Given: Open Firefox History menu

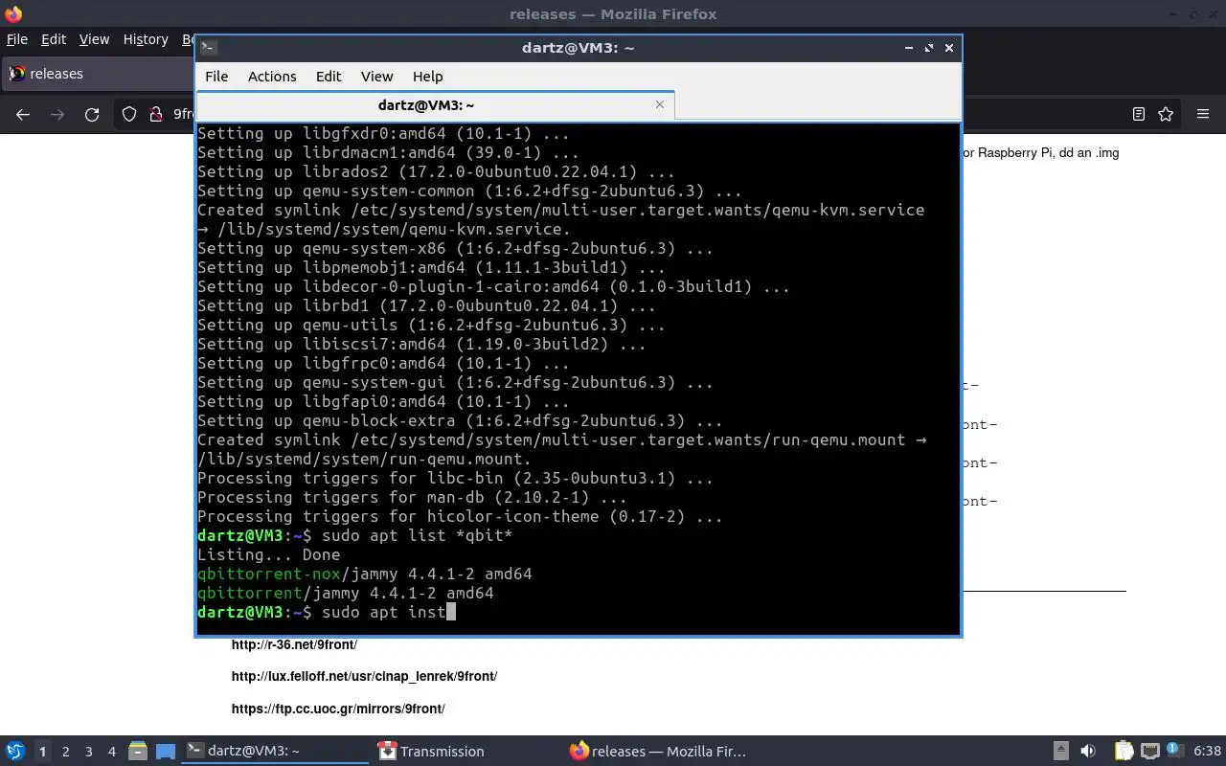Looking at the screenshot, I should pos(146,39).
